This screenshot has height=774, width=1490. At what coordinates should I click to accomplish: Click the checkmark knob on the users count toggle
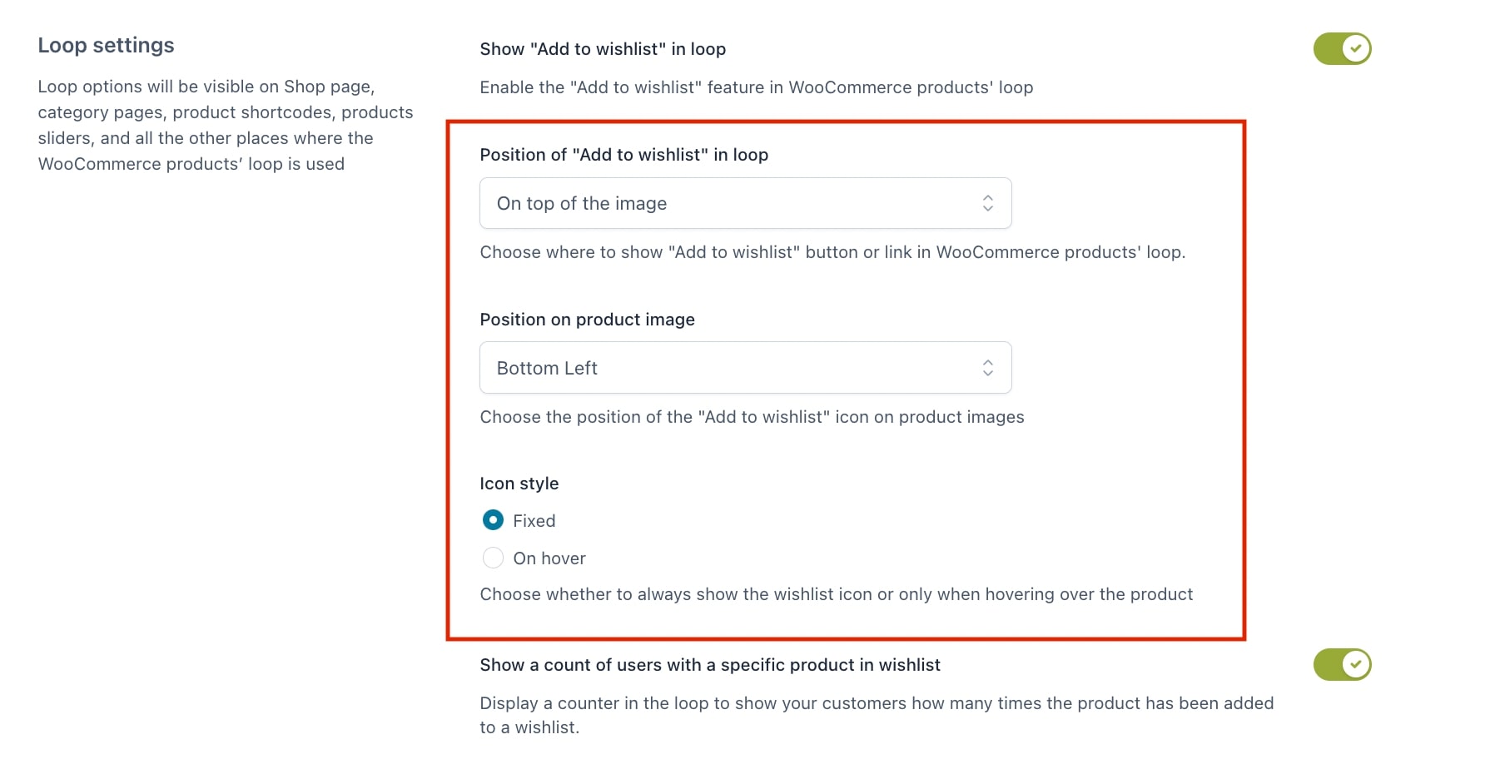(x=1356, y=664)
